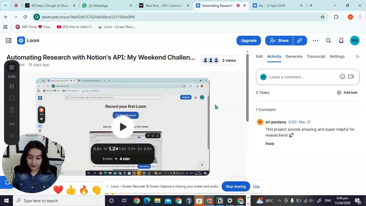Switch to the WhatsApp browser tab
366x206 pixels.
[x=107, y=5]
